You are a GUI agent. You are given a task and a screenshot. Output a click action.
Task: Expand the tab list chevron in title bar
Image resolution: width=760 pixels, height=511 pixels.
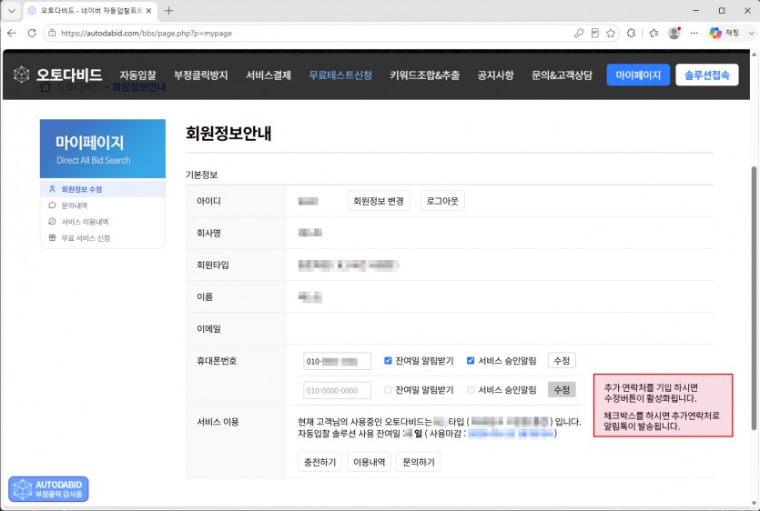(12, 11)
